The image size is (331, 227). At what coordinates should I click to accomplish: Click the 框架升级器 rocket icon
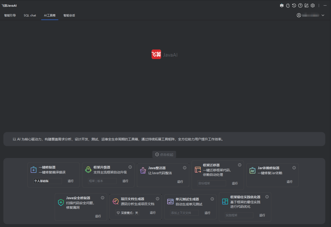pos(88,170)
